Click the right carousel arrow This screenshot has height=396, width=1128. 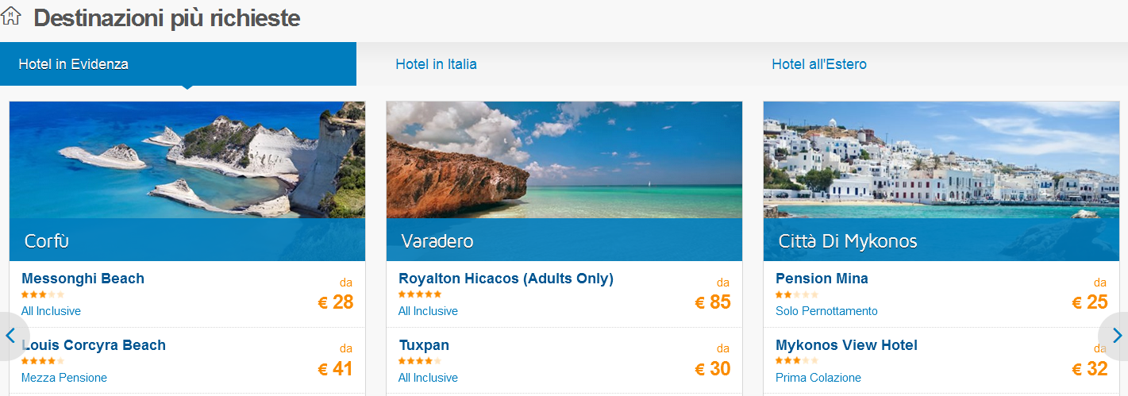click(x=1117, y=336)
